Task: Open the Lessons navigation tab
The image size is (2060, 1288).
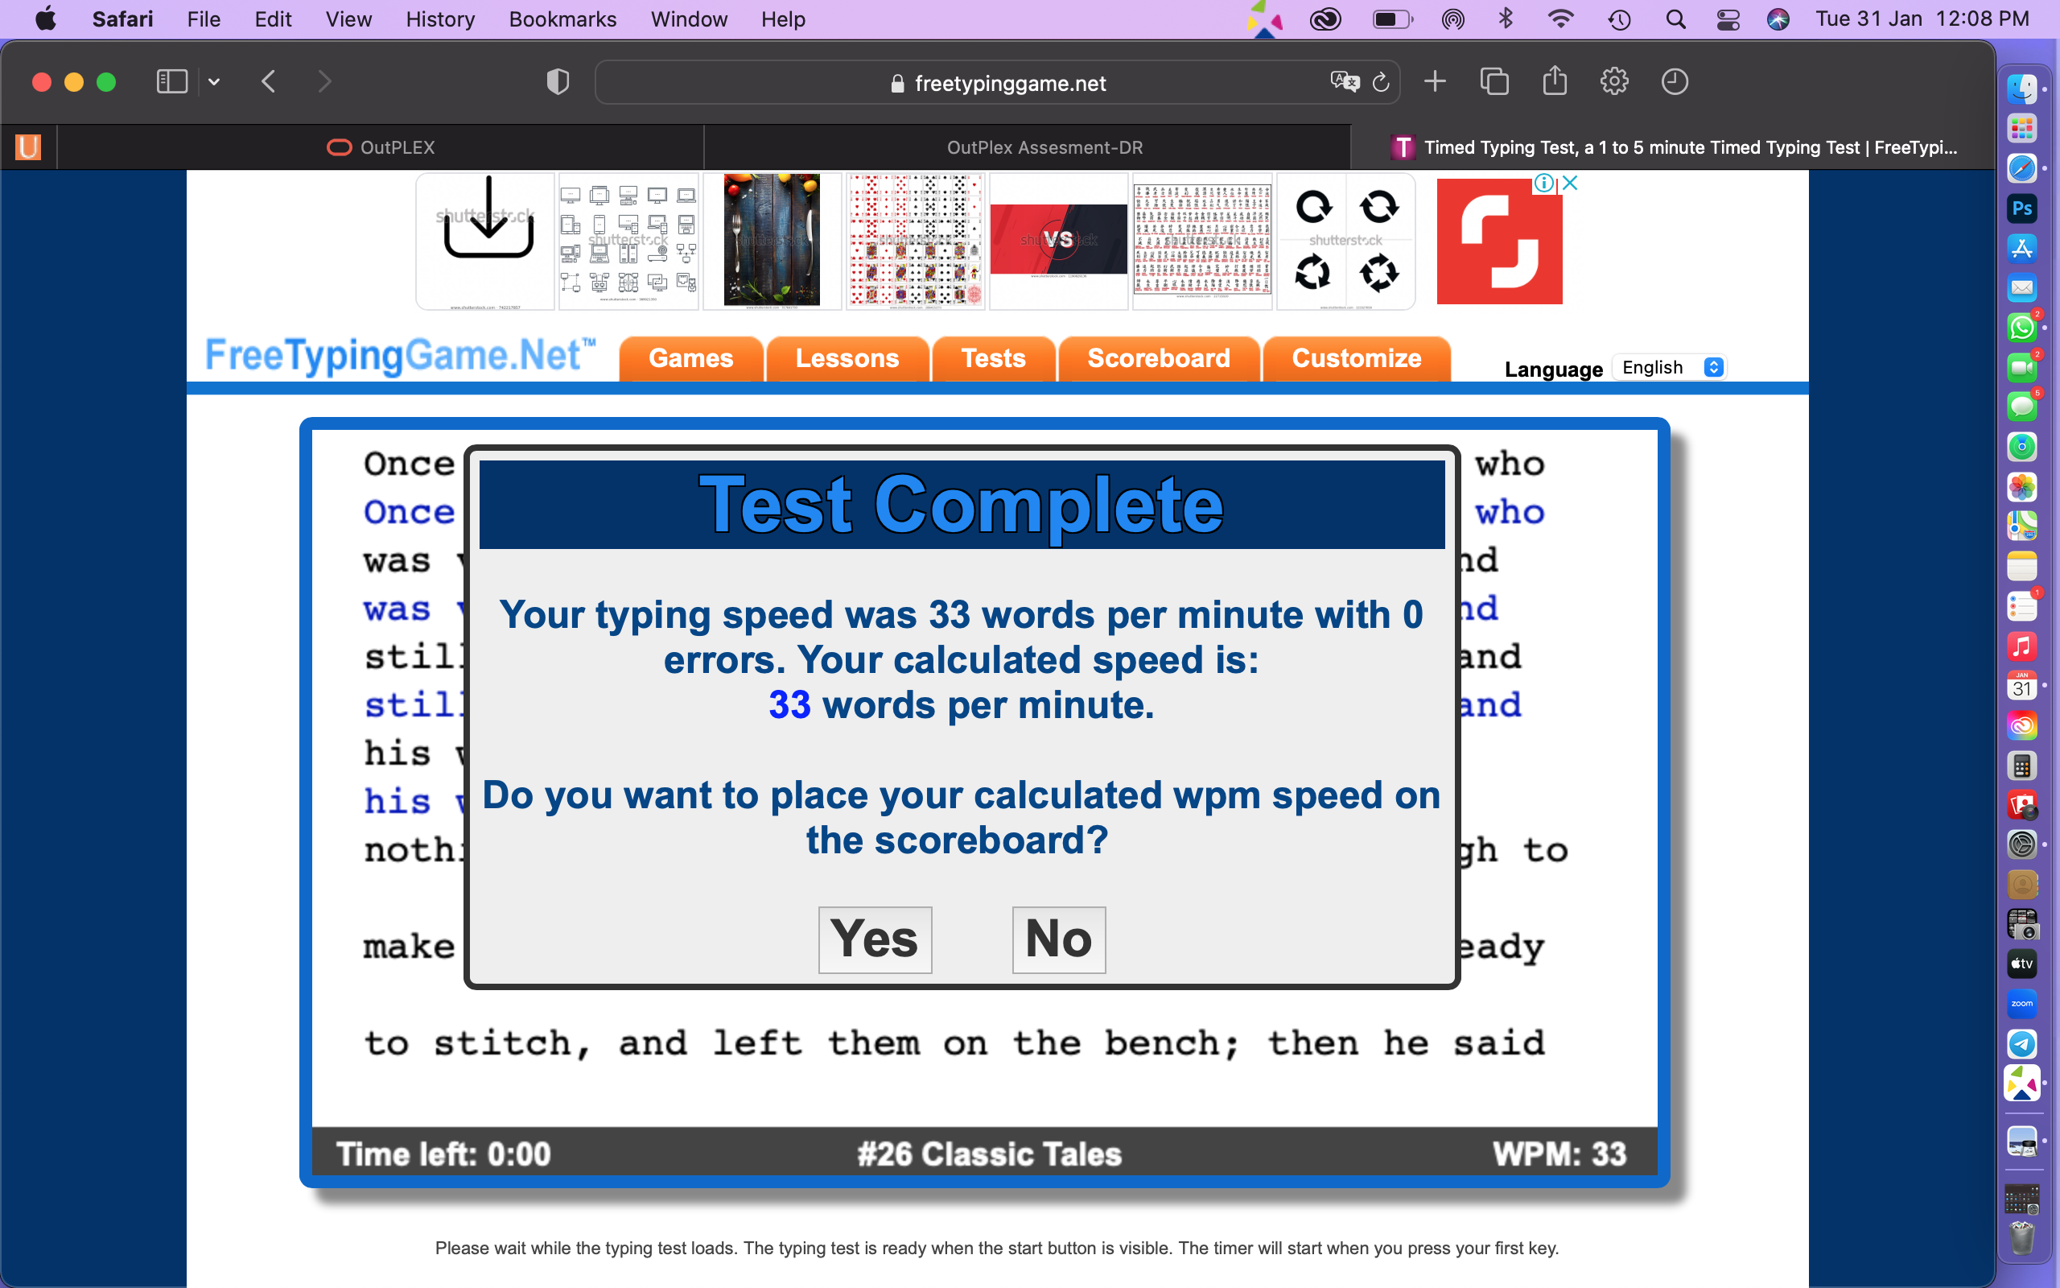Action: pos(847,359)
